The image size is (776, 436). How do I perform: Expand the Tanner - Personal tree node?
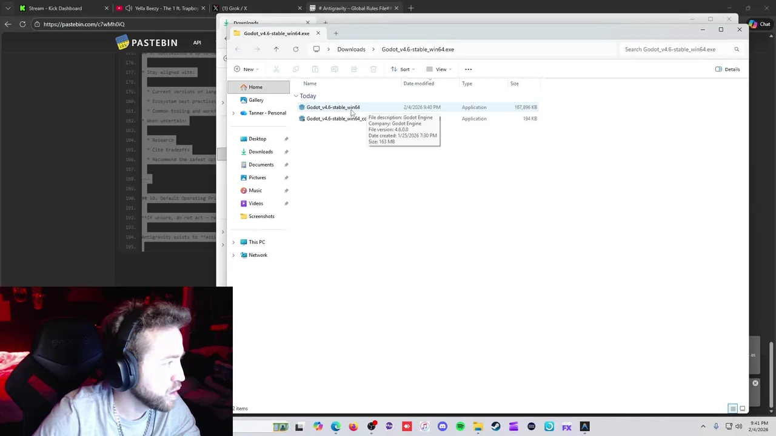(x=233, y=113)
